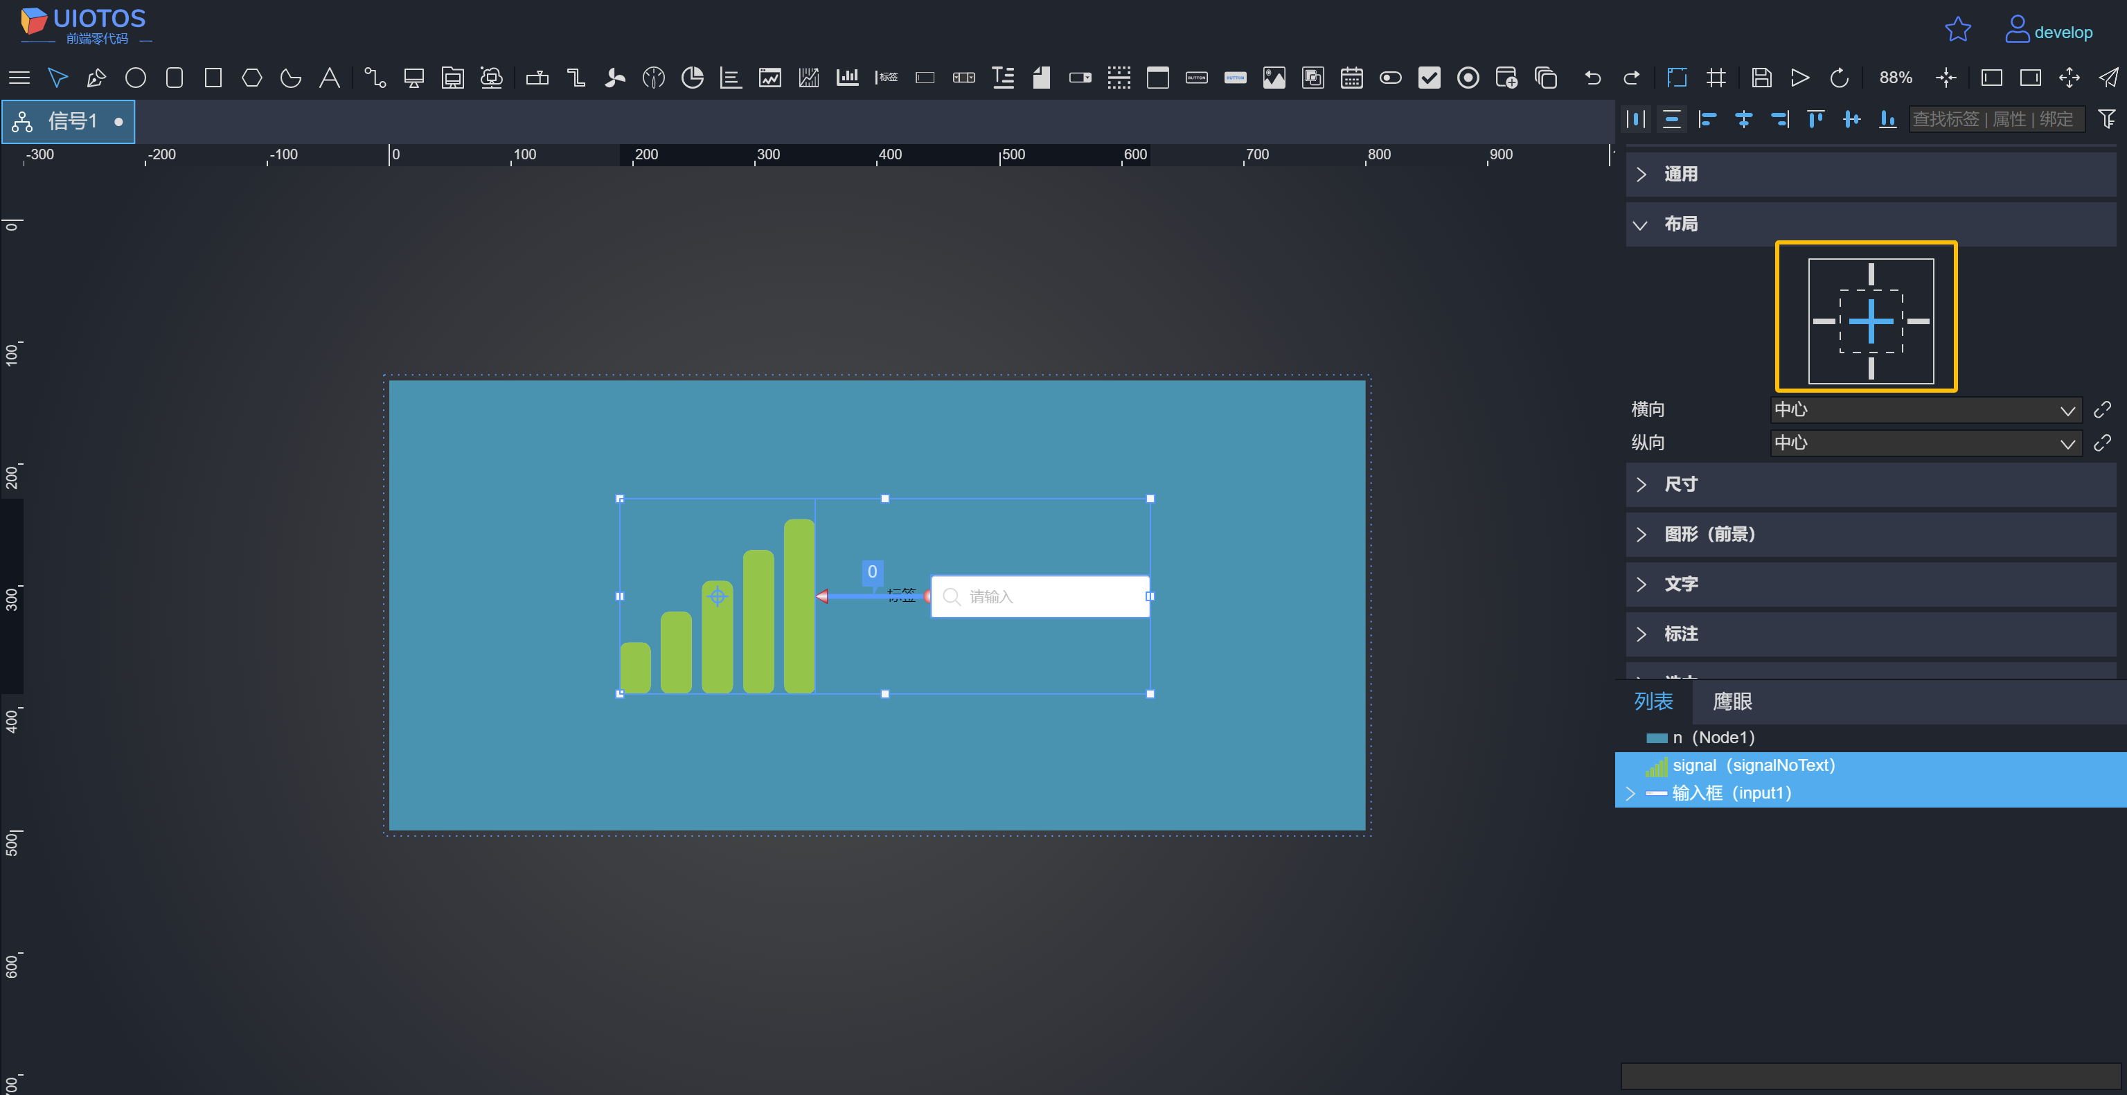
Task: Publish using the paper plane icon
Action: [x=2108, y=78]
